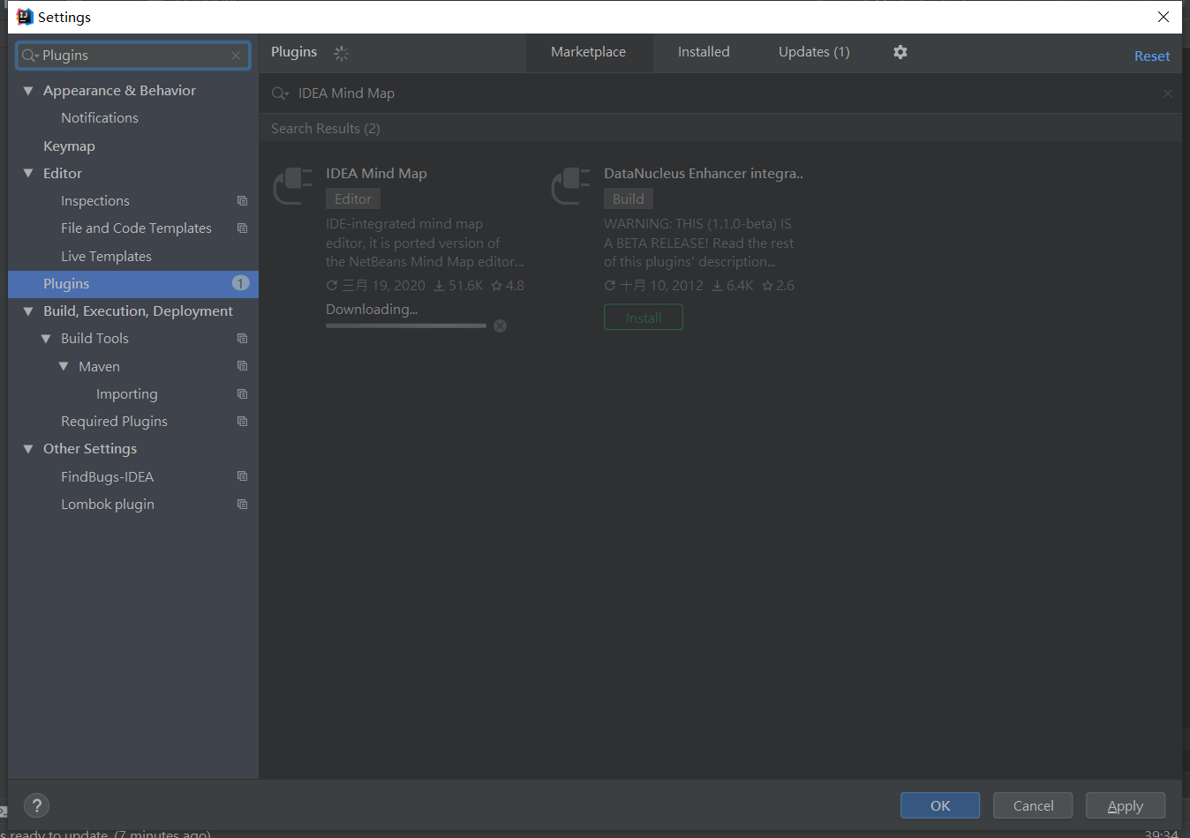Click the project-level icon beside File and Code Templates
Image resolution: width=1190 pixels, height=838 pixels.
[242, 228]
